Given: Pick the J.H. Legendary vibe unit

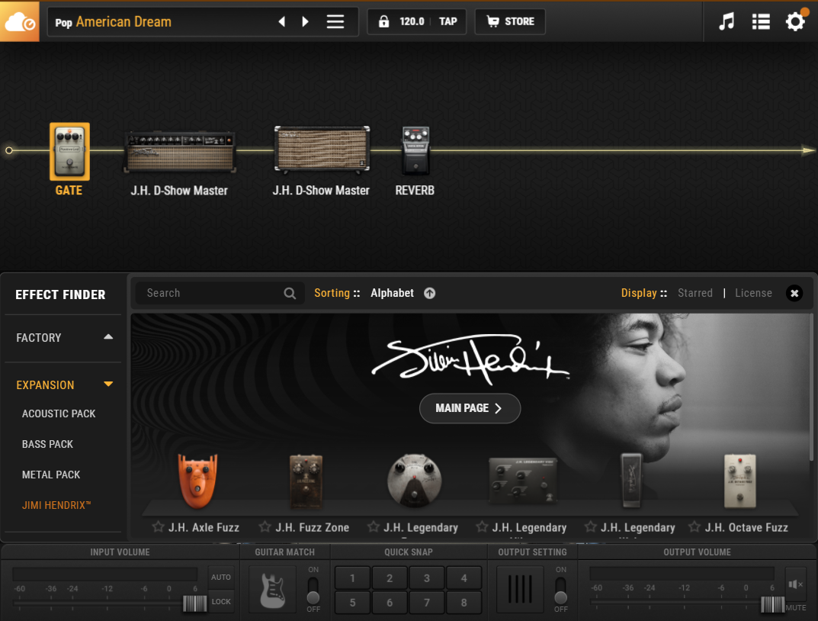Looking at the screenshot, I should 523,481.
